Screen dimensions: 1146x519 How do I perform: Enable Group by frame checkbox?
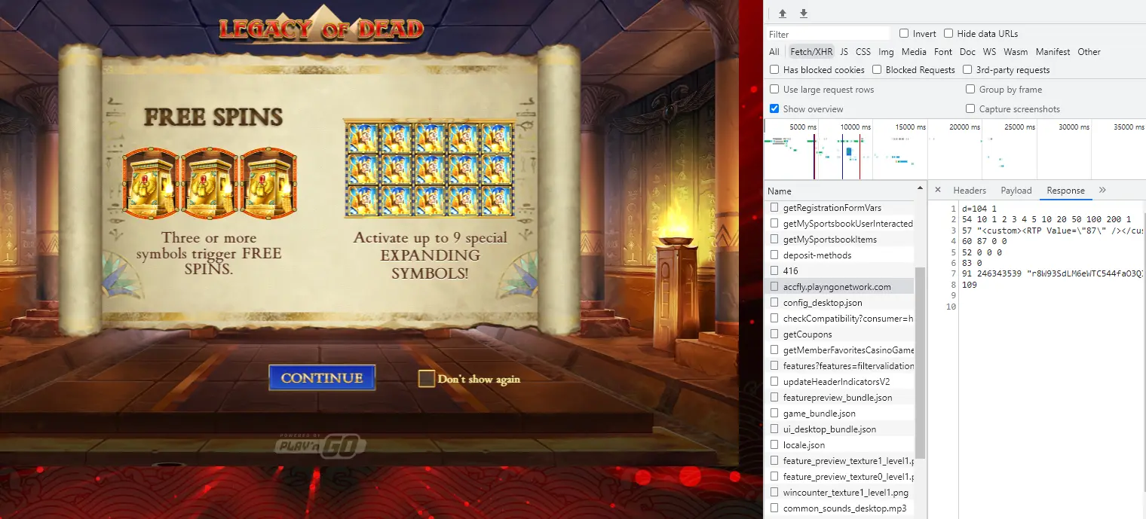point(970,90)
